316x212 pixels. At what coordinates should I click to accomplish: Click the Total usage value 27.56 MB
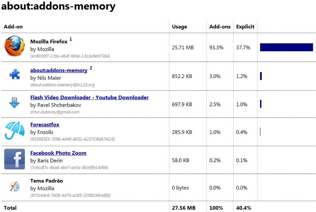point(184,208)
